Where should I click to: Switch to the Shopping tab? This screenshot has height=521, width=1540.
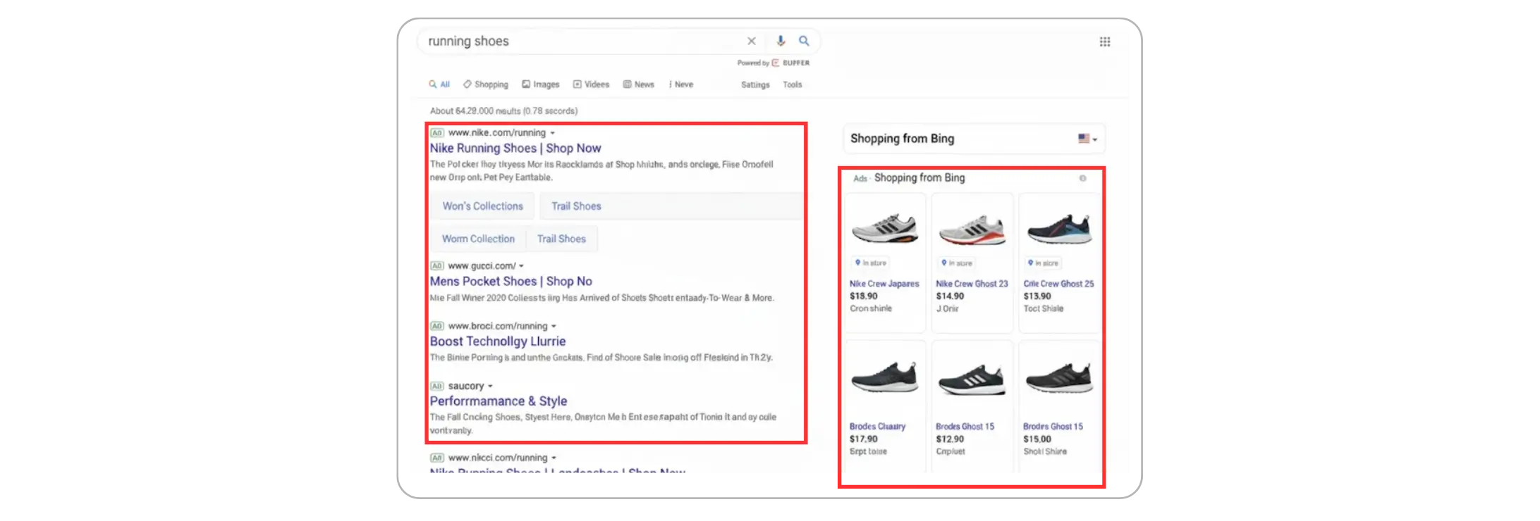486,84
